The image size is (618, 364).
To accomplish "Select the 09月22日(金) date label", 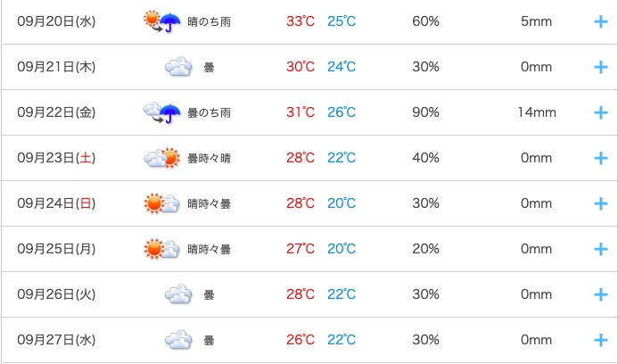I will [56, 112].
